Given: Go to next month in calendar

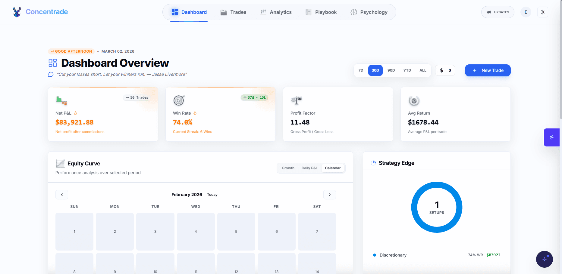Looking at the screenshot, I should point(329,195).
